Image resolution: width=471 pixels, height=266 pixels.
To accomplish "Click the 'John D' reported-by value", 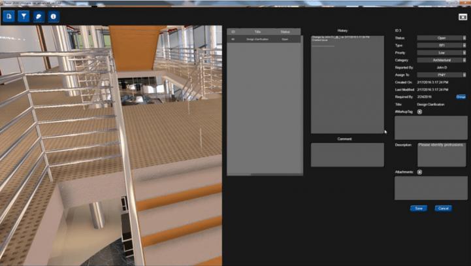I will click(x=442, y=67).
